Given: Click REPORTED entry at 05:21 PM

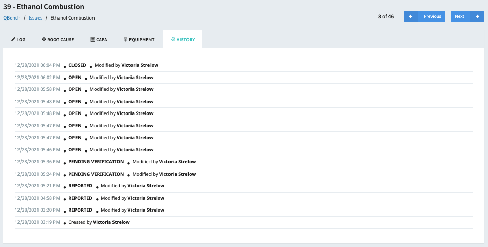Looking at the screenshot, I should click(243, 186).
